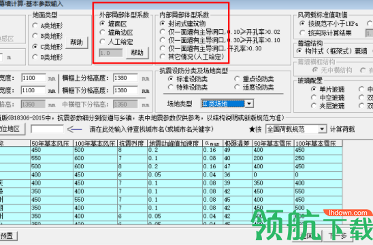Open 全国荷载规范 load code dropdown

(x=322, y=129)
